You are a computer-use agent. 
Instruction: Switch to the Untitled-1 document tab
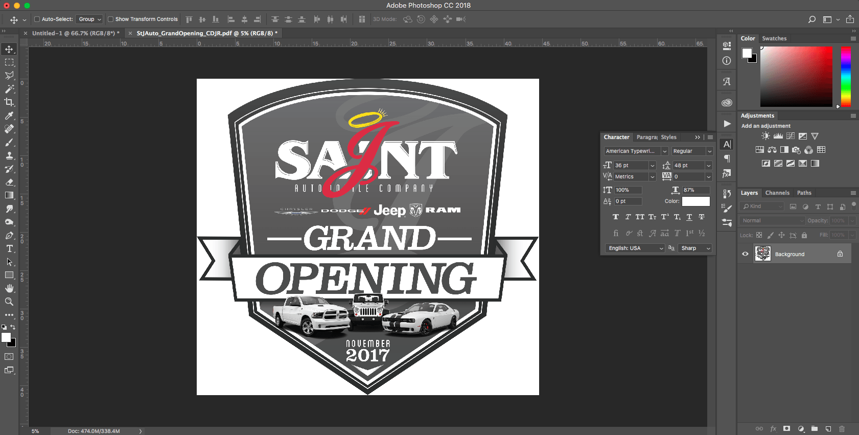pos(75,33)
